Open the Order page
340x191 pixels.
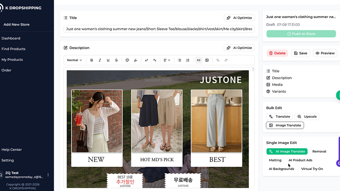click(x=6, y=70)
